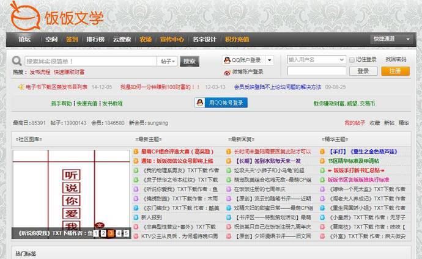Open the username field dropdown arrow

point(343,60)
